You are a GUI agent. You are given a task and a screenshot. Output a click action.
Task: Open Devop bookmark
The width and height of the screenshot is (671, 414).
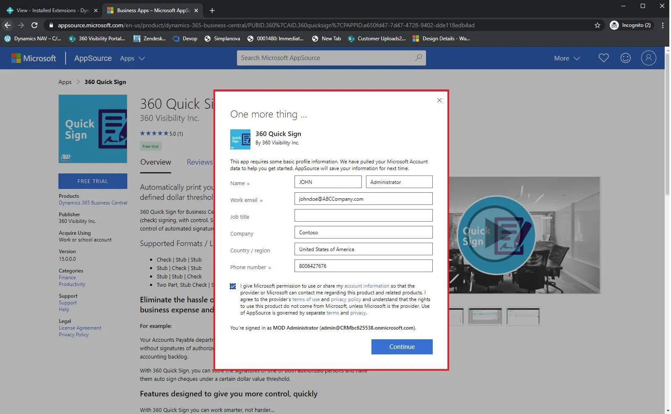(x=185, y=39)
